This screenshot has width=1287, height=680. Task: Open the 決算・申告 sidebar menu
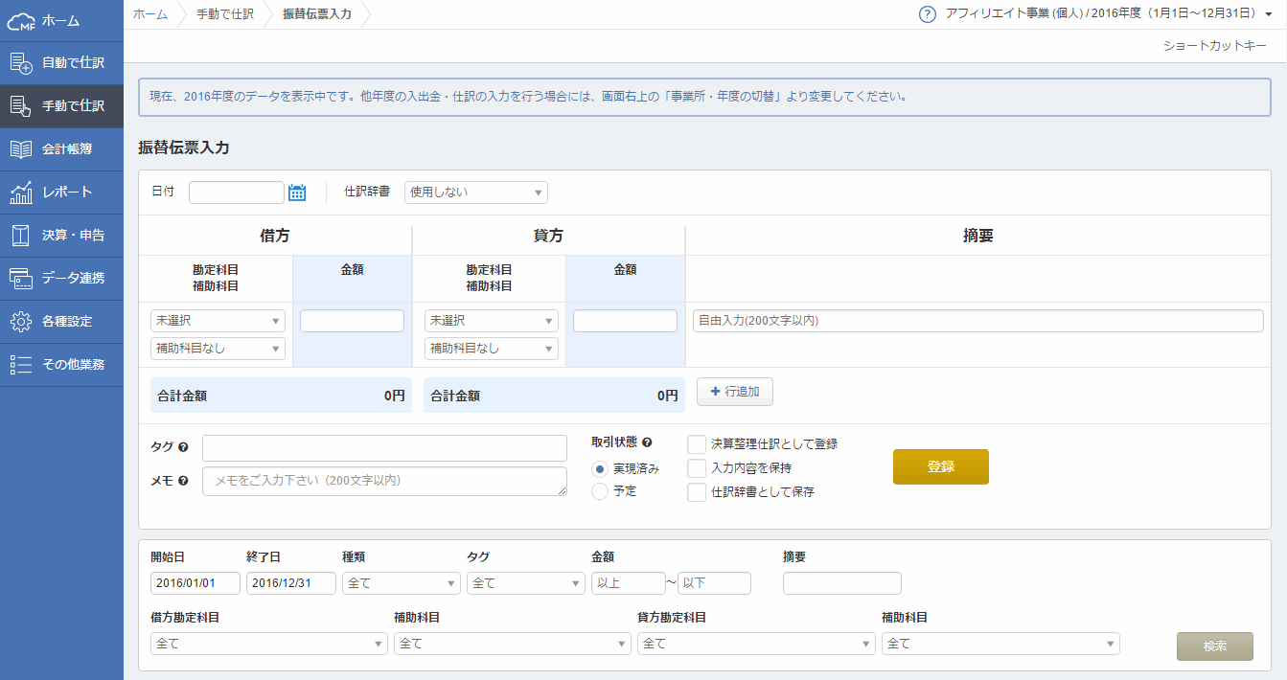(61, 236)
